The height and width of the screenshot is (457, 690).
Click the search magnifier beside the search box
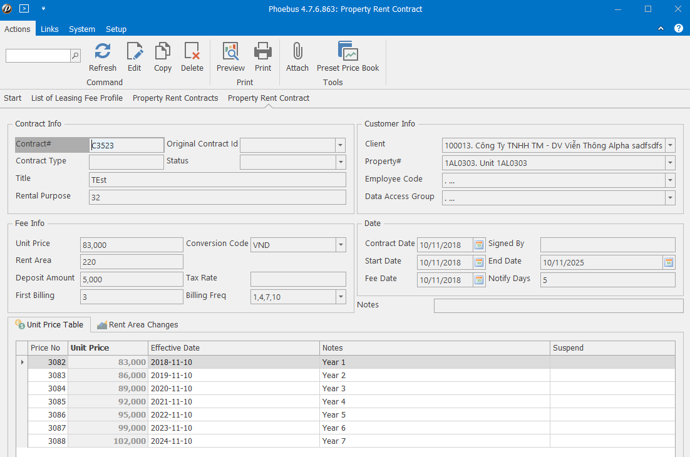pyautogui.click(x=75, y=56)
